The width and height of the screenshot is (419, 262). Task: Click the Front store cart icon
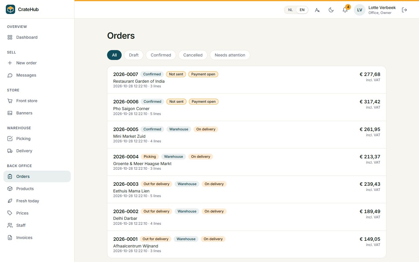point(10,101)
